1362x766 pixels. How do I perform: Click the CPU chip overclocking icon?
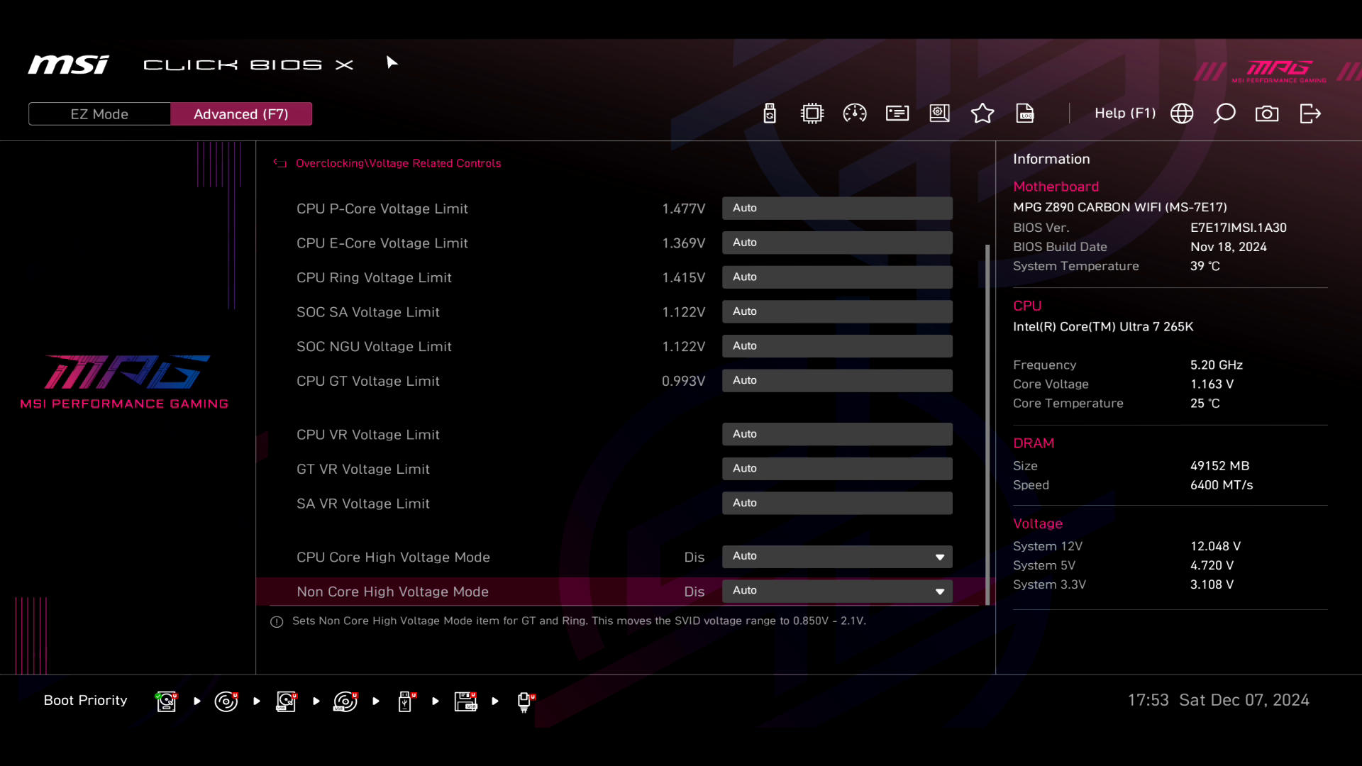812,113
